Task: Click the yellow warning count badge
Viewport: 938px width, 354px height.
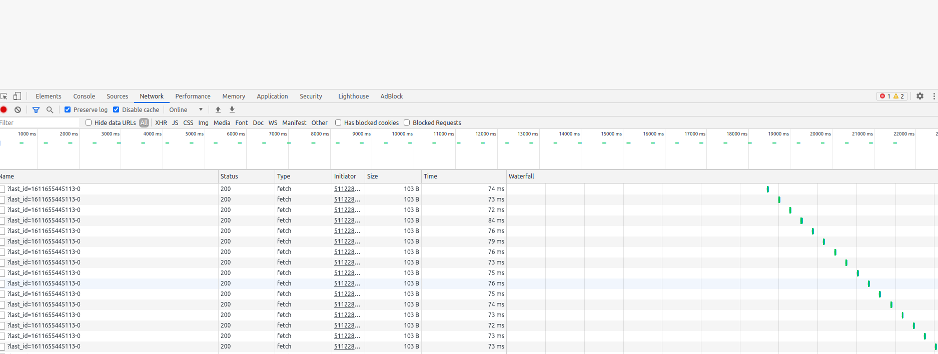Action: click(x=899, y=96)
